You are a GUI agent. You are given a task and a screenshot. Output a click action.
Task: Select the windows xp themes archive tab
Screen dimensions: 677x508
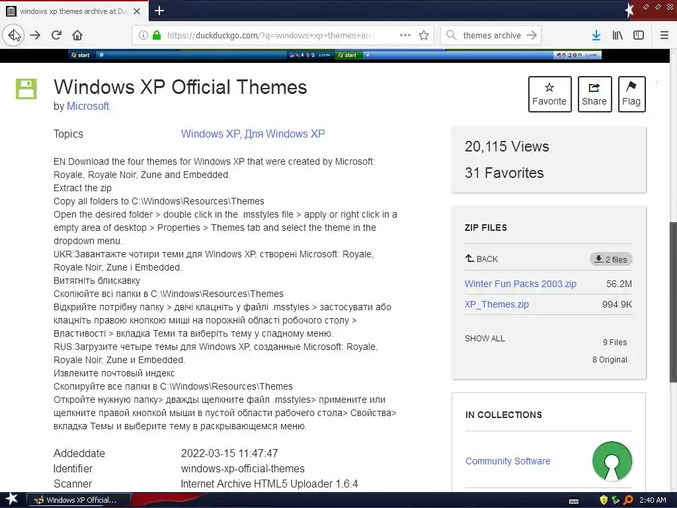point(74,11)
